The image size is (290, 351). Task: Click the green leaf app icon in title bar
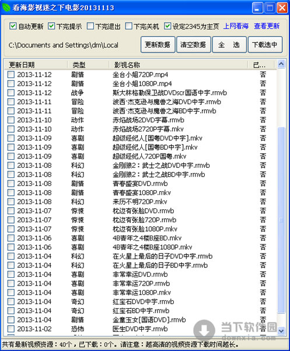(x=6, y=8)
